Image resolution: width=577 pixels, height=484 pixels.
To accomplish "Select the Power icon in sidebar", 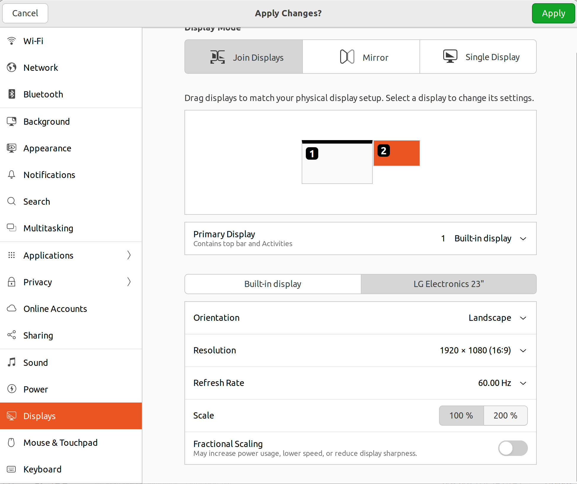I will [x=12, y=389].
